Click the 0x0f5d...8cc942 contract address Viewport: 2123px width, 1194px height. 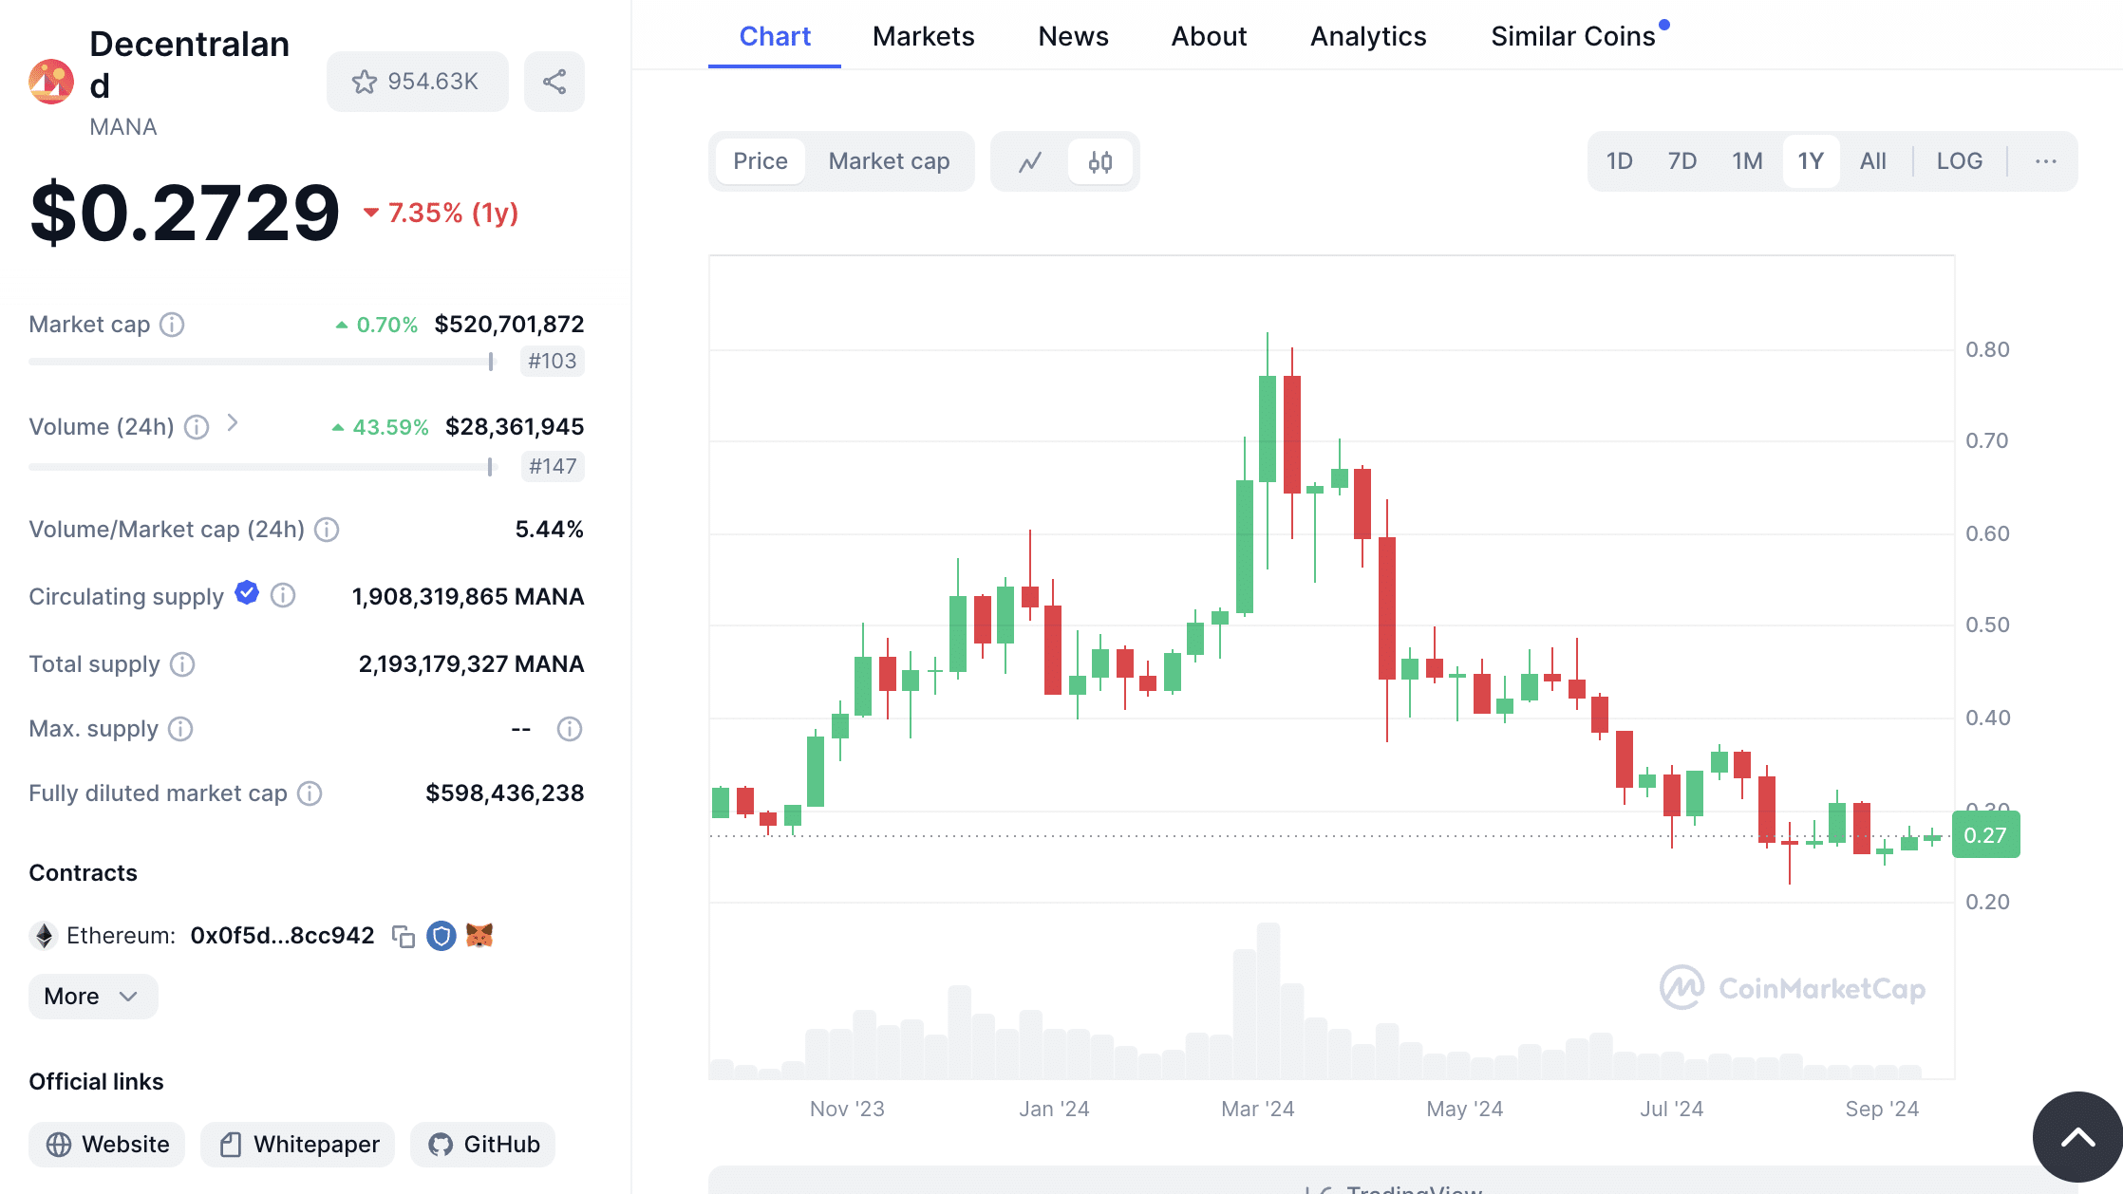pos(282,936)
